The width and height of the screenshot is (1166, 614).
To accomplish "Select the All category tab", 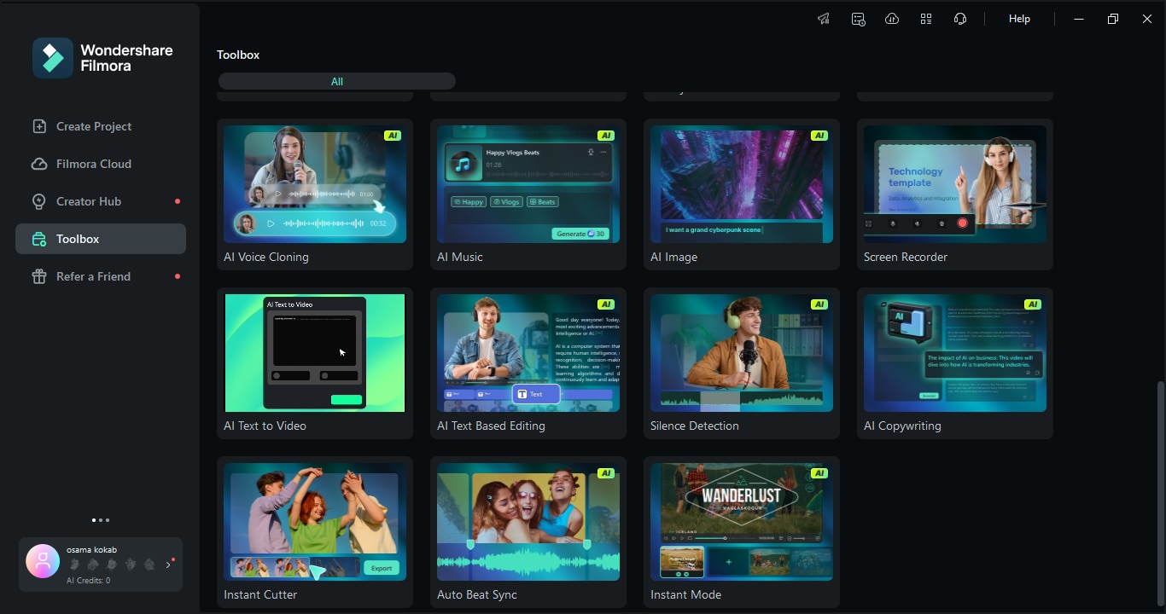I will pyautogui.click(x=337, y=81).
